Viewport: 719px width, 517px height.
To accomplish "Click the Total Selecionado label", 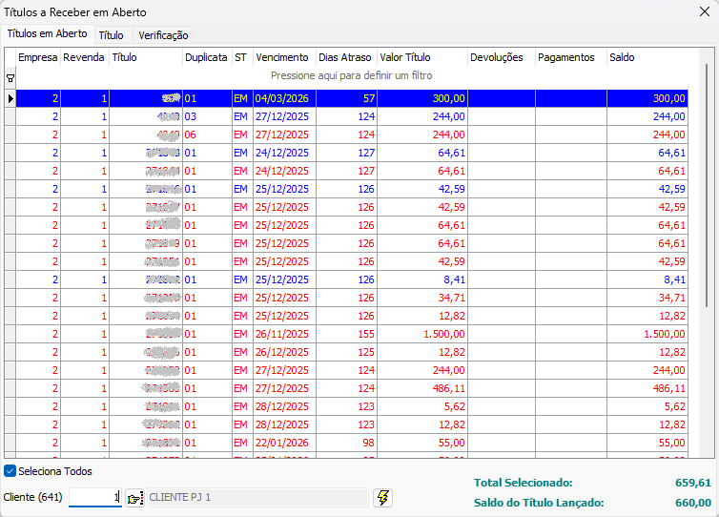I will pyautogui.click(x=524, y=483).
